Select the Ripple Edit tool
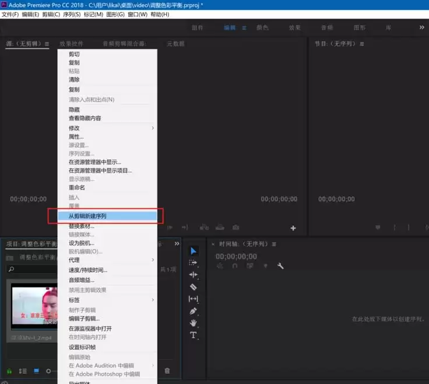 point(194,275)
